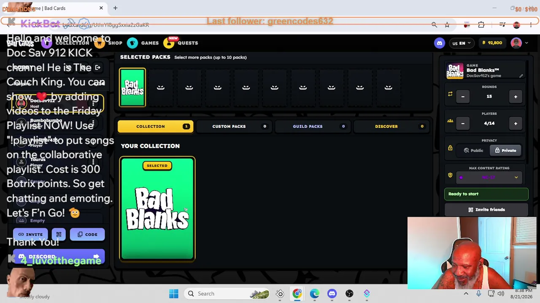The width and height of the screenshot is (540, 303).
Task: Show the lobby QR code
Action: pos(59,234)
